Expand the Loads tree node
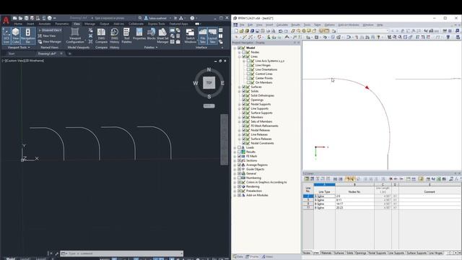 pyautogui.click(x=235, y=147)
